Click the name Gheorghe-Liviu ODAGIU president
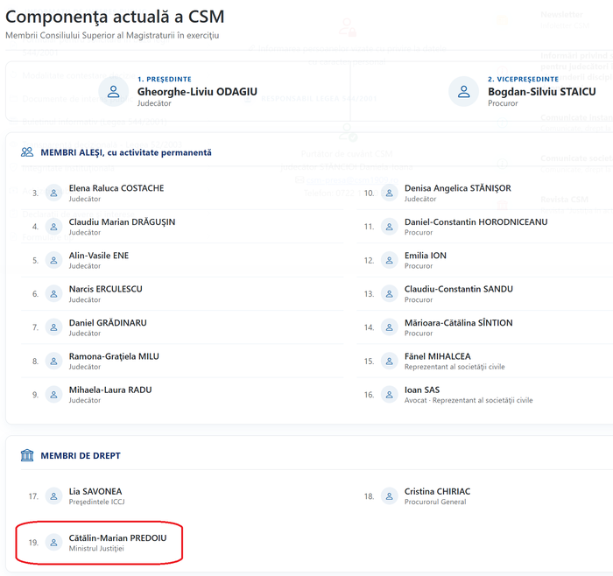Viewport: 613px width, 576px height. tap(197, 91)
